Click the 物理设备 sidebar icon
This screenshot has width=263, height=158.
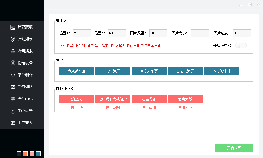pos(13,63)
